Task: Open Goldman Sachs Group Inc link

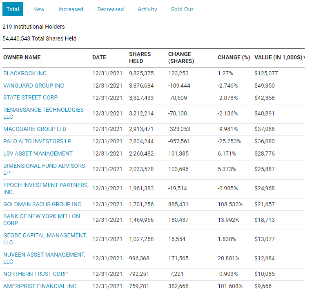Action: (42, 204)
